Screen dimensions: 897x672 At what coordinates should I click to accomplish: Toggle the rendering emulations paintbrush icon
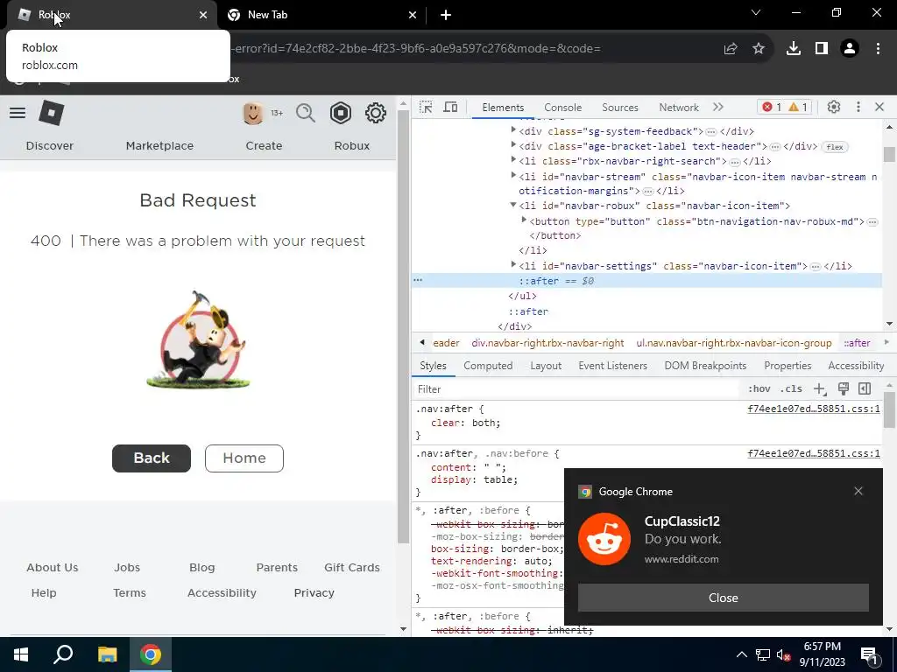[x=843, y=388]
